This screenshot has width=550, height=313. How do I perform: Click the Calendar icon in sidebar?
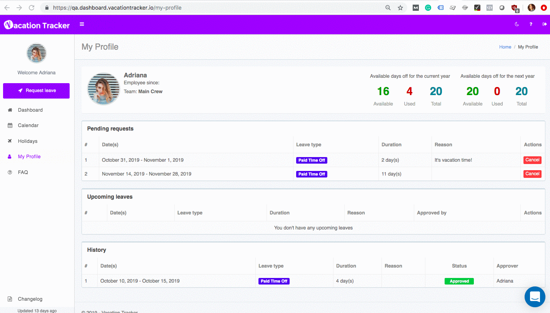click(x=10, y=126)
